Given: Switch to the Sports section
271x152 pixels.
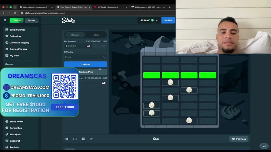Looking at the screenshot, I should coord(31,20).
